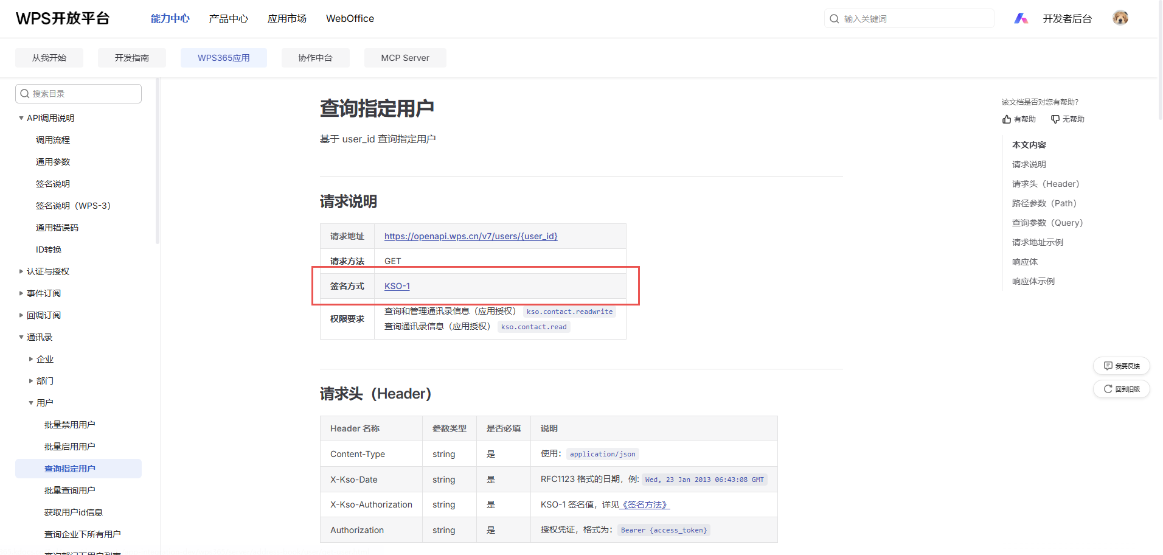Screen dimensions: 1163x555
Task: Switch to the 产品中心 top menu
Action: (x=228, y=19)
